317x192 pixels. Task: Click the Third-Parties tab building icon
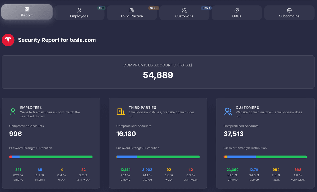coord(132,10)
